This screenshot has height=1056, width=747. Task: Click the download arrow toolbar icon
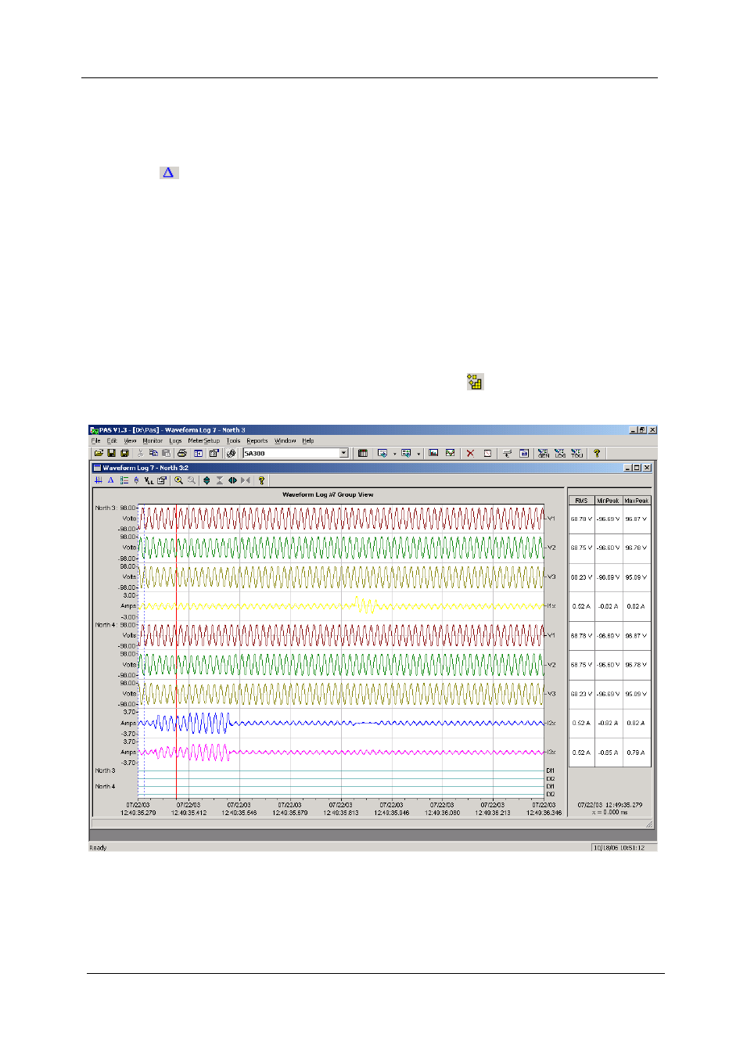507,454
